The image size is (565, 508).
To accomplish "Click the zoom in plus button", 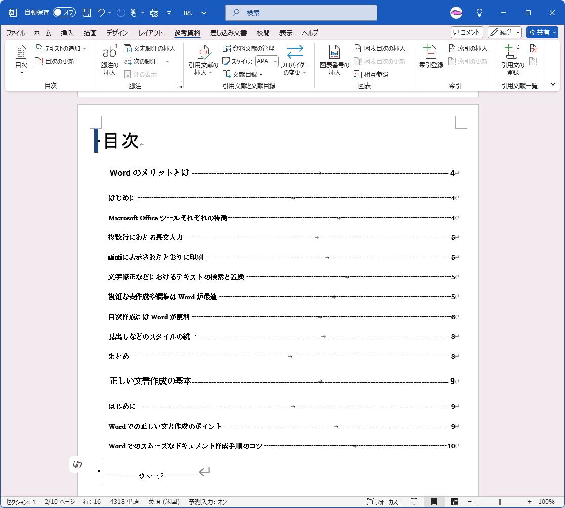I will [x=530, y=502].
